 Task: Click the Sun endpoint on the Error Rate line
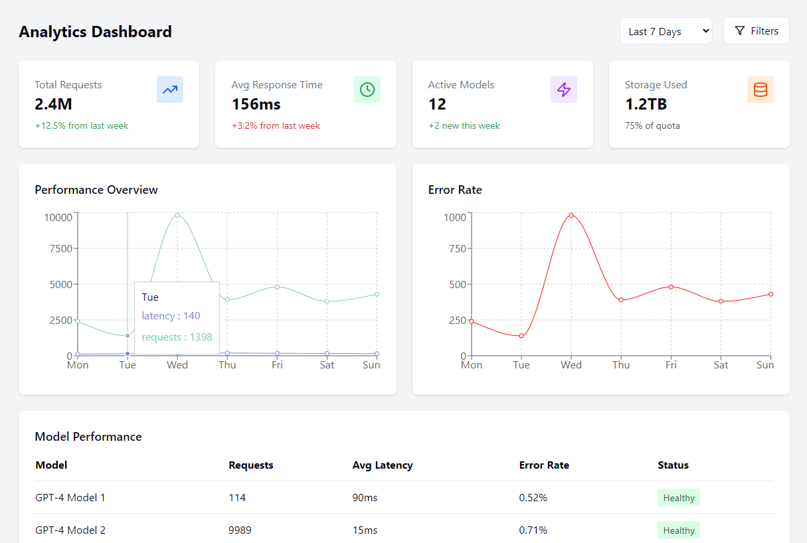click(x=770, y=293)
